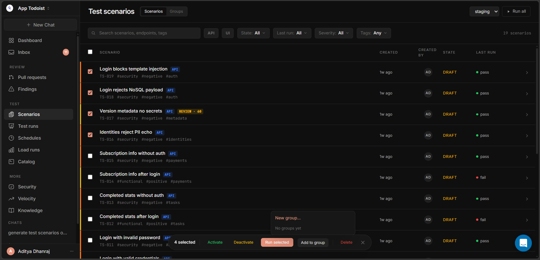Click the Security shield-check icon

[11, 187]
